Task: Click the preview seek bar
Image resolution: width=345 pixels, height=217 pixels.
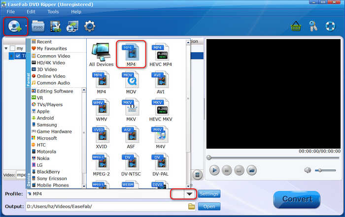Action: (x=273, y=157)
